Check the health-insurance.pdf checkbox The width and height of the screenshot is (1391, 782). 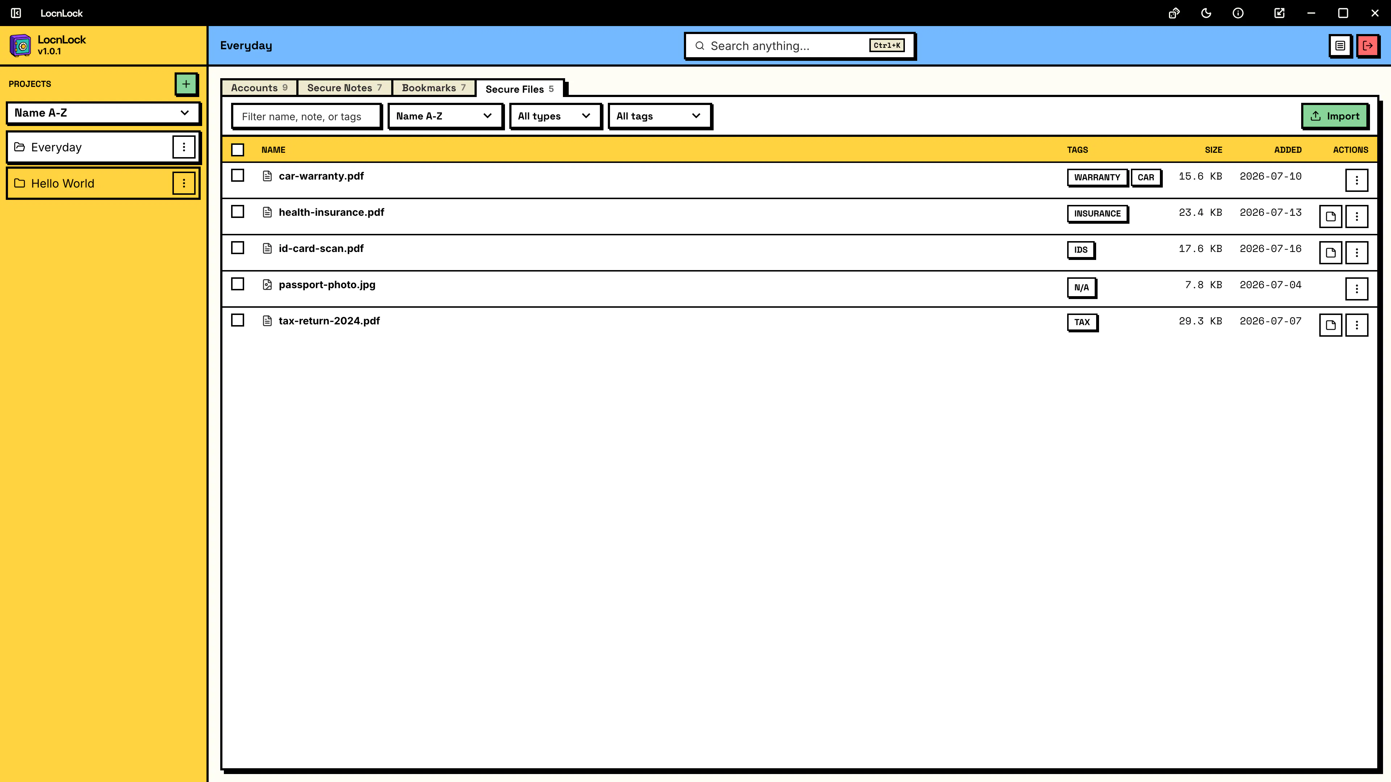(x=238, y=211)
